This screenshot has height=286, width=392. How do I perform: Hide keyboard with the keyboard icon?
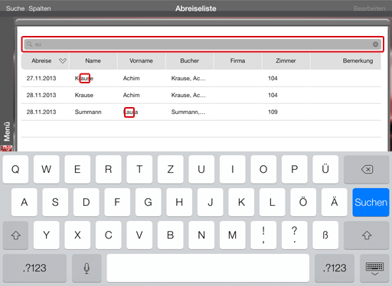[374, 268]
